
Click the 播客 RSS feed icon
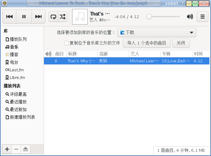[x=7, y=54]
